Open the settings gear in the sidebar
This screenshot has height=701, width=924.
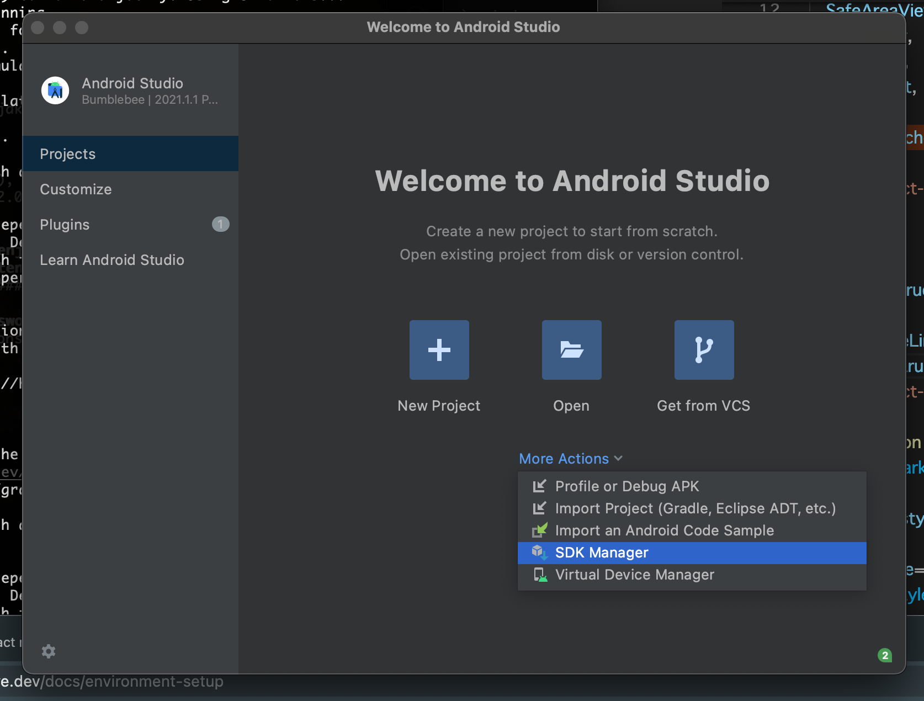[49, 651]
